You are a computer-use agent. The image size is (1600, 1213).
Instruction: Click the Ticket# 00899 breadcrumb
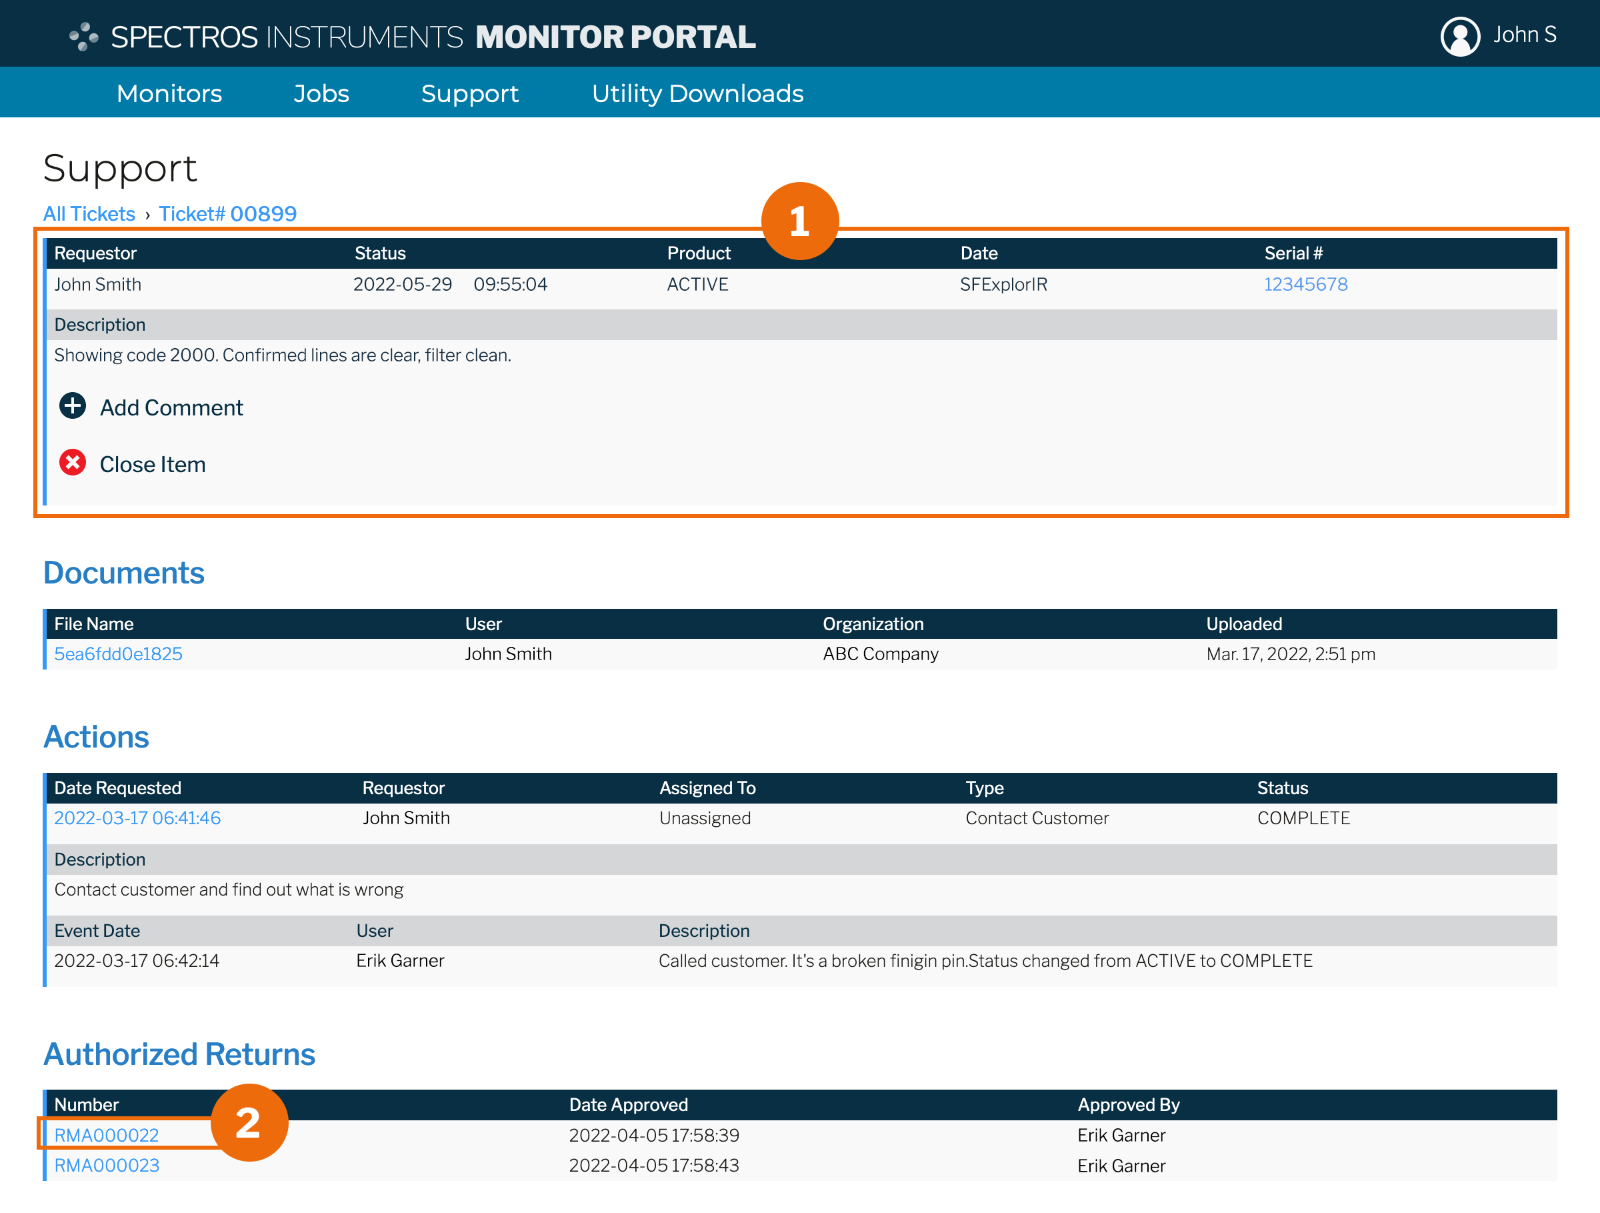click(x=227, y=214)
